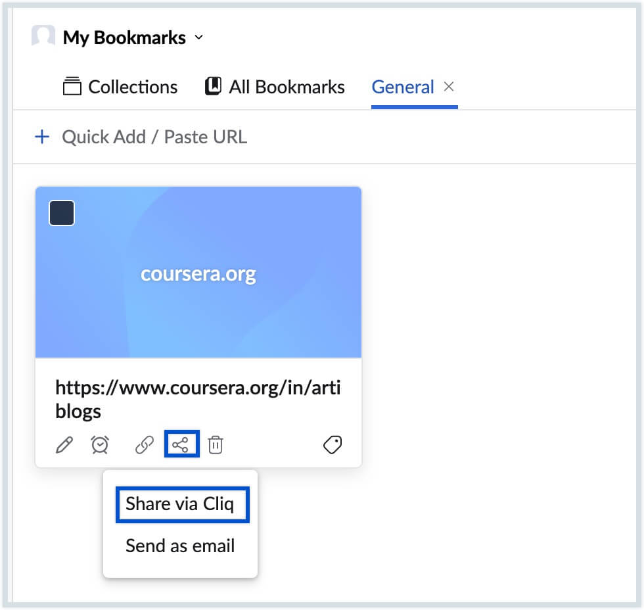Open the coursera.org bookmark thumbnail
Viewport: 644px width, 610px height.
click(198, 272)
